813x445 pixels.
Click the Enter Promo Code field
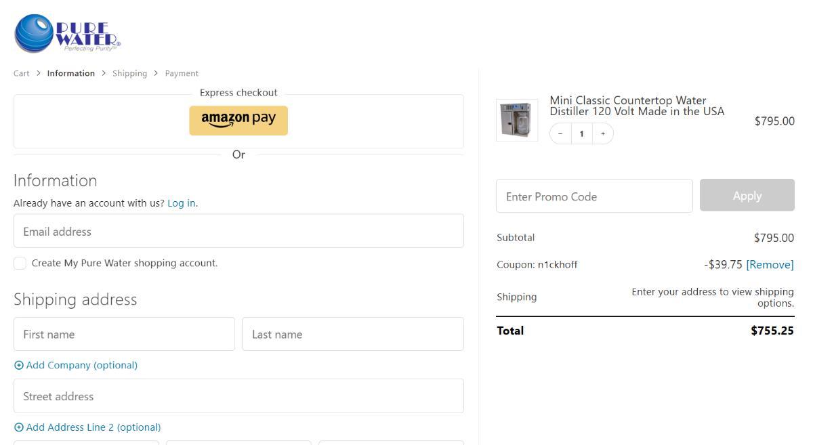pyautogui.click(x=594, y=196)
